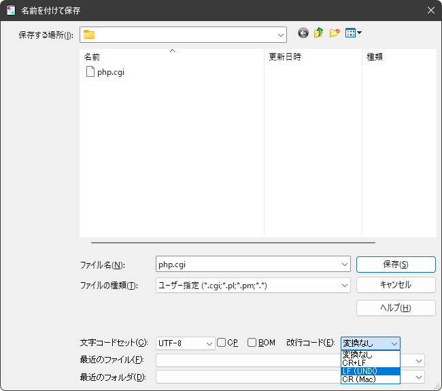Click the horizontal scrollbar under file list
The image size is (442, 391).
click(x=233, y=243)
